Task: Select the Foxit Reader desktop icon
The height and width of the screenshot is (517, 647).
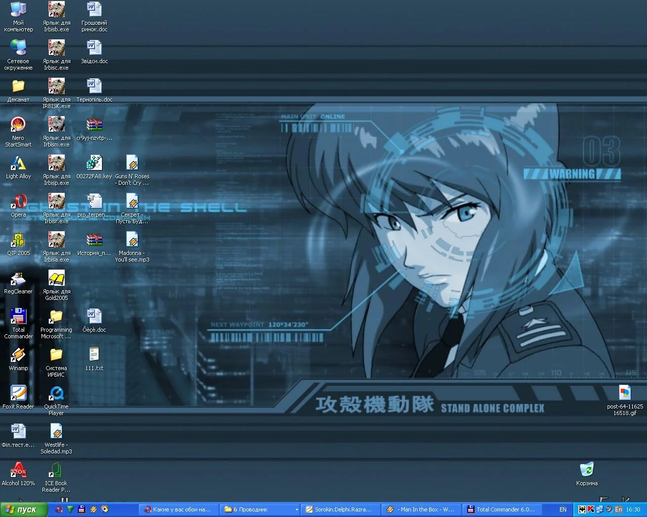Action: pos(18,397)
